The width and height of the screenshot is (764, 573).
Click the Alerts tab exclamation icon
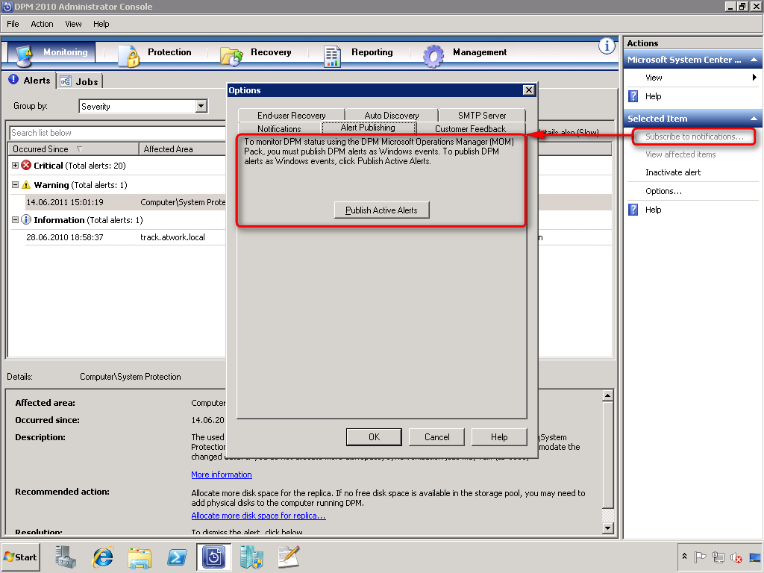pos(13,79)
